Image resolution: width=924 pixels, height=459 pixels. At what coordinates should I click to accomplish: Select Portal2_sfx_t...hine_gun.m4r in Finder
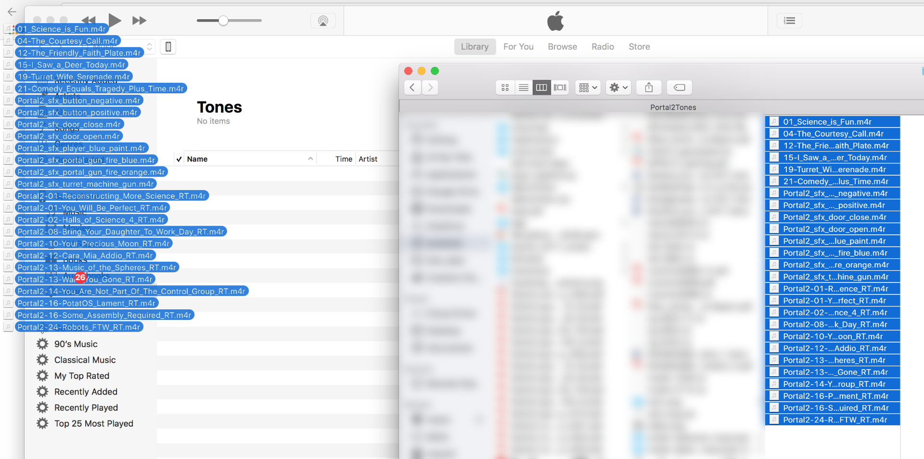click(x=833, y=277)
